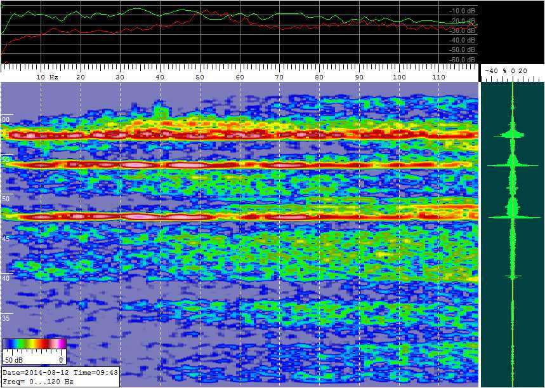This screenshot has width=545, height=388.
Task: Click the 40 time marker on left axis
Action: tap(6, 278)
